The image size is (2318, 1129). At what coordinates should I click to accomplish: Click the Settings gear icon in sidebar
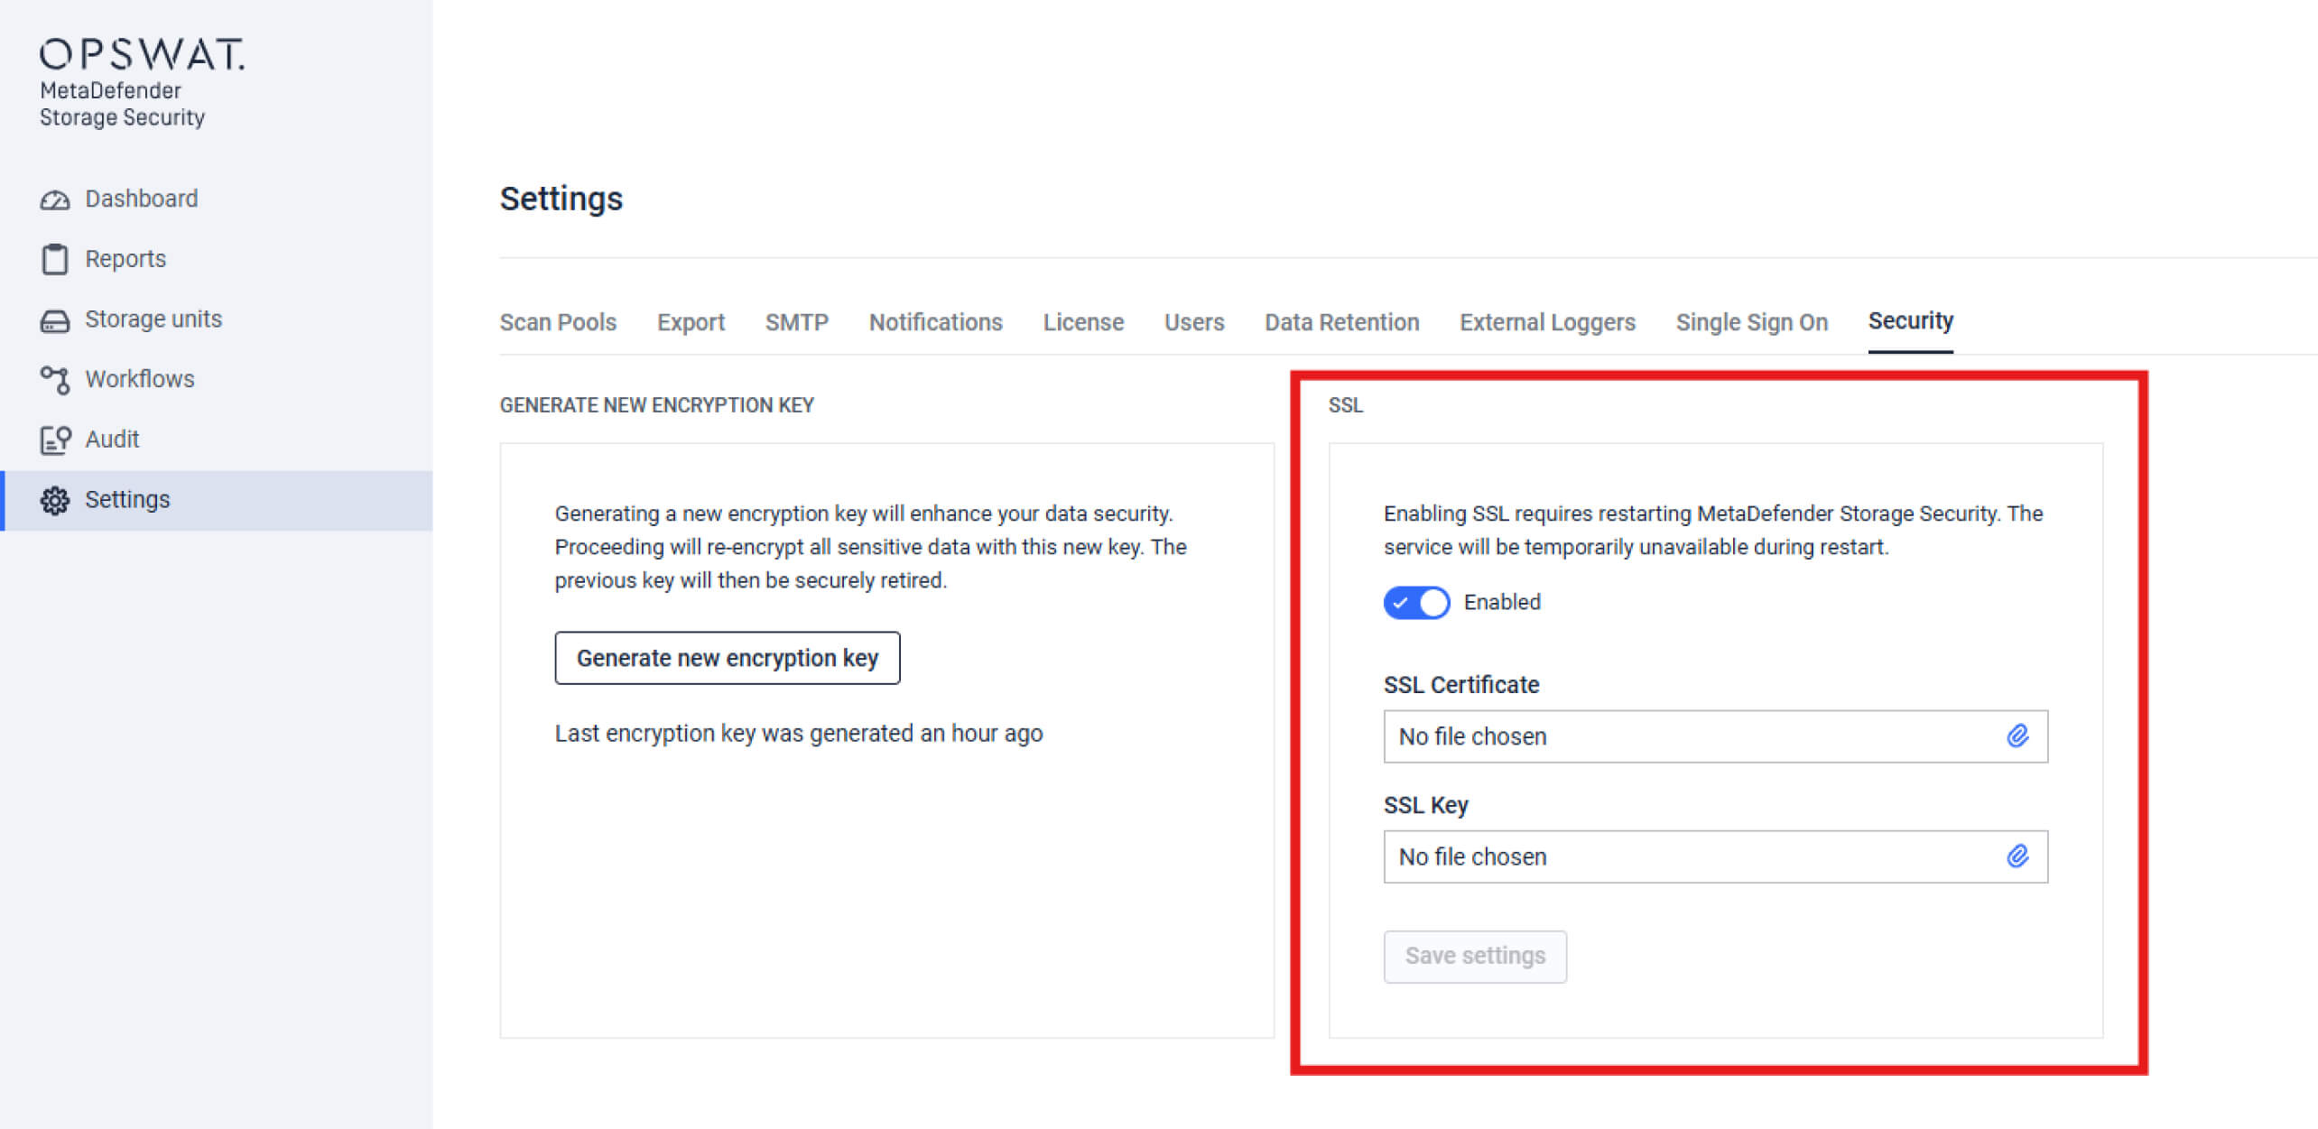pos(55,499)
